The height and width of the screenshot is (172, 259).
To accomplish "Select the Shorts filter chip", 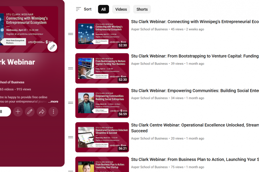I will tap(142, 9).
